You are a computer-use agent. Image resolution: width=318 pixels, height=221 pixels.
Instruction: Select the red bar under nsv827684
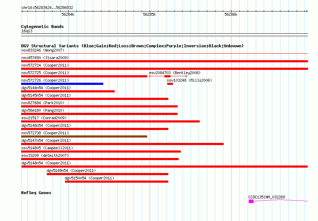click(x=99, y=106)
